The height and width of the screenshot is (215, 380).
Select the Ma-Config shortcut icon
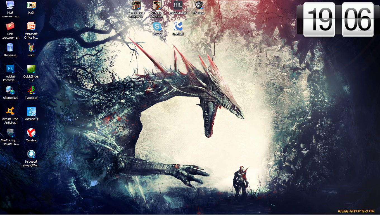10,133
